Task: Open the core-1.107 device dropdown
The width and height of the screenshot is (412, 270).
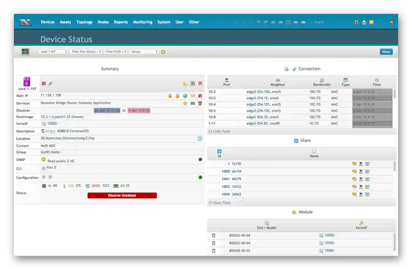Action: [x=53, y=52]
